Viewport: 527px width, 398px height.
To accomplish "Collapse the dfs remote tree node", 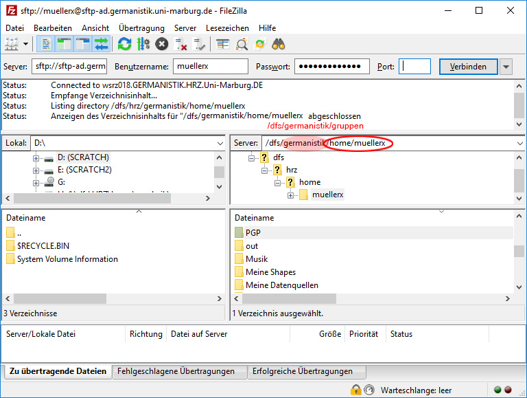I will pos(251,158).
